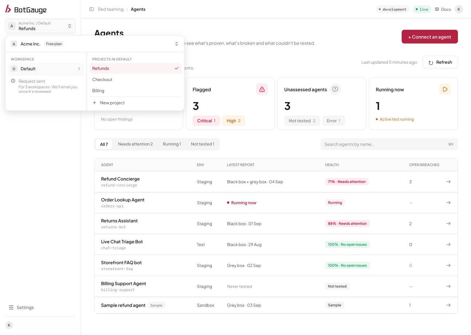The image size is (471, 335).
Task: Click the Critical 1 flagged badge
Action: 206,121
